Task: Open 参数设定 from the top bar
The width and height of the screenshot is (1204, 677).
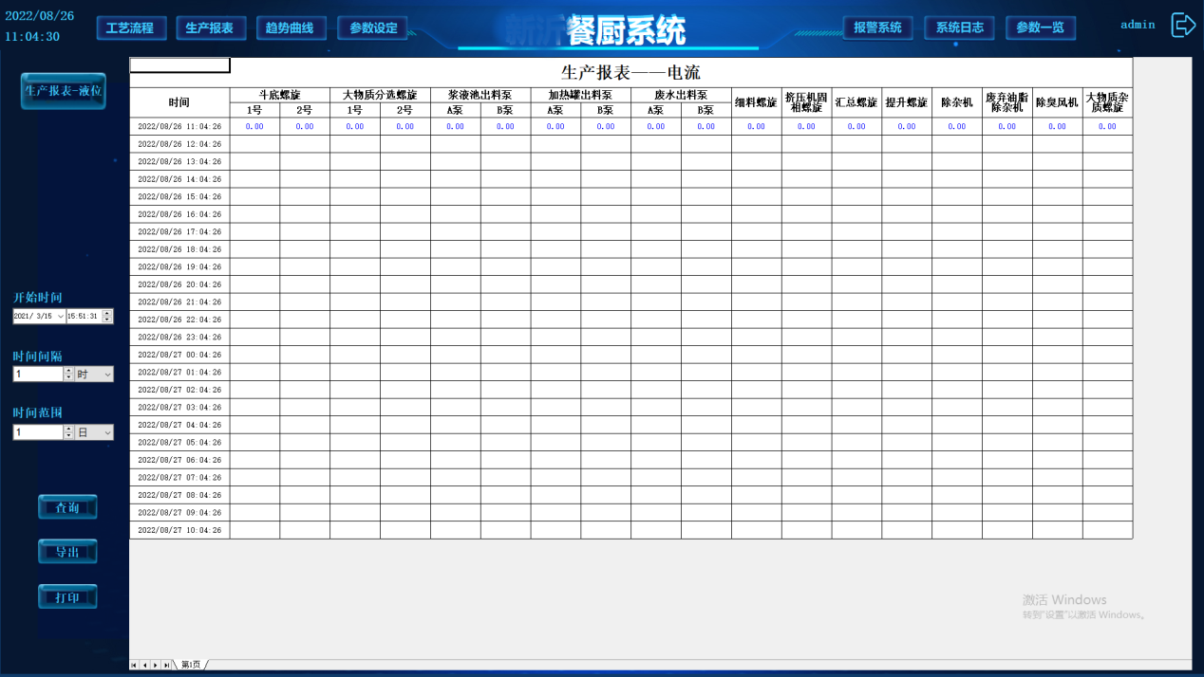Action: (373, 28)
